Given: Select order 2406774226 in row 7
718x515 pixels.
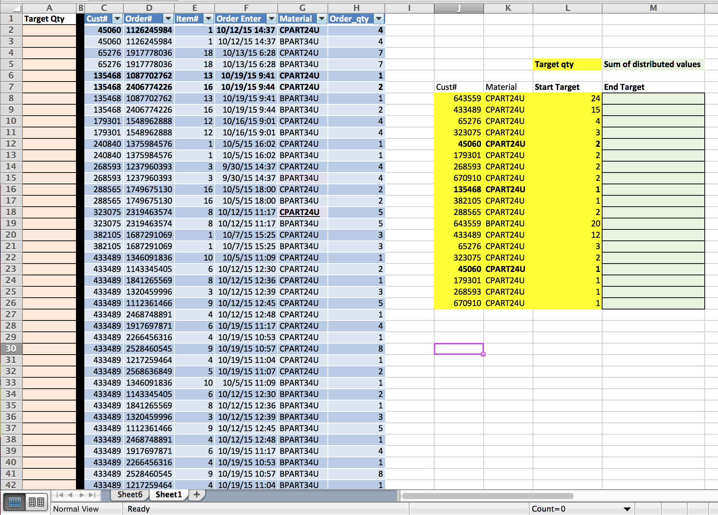Looking at the screenshot, I should pos(149,87).
